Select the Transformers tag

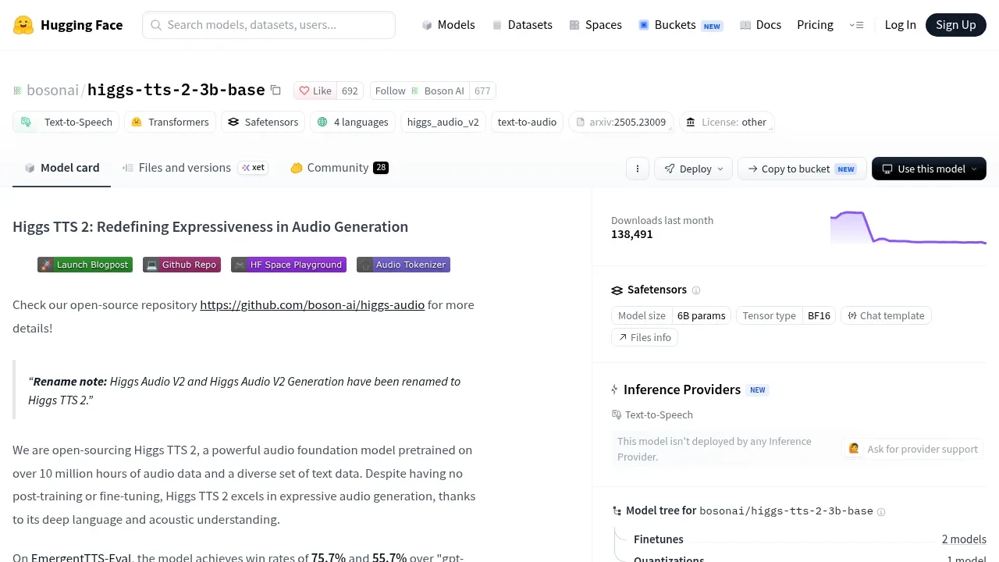169,122
